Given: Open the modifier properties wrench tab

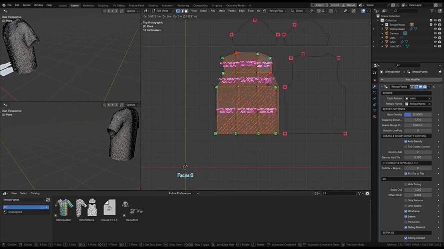Looking at the screenshot, I should tap(375, 86).
